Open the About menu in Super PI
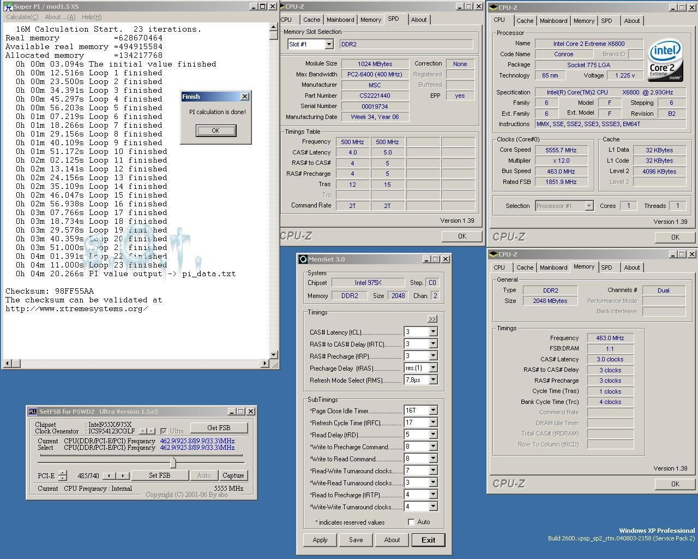698x559 pixels. 60,17
